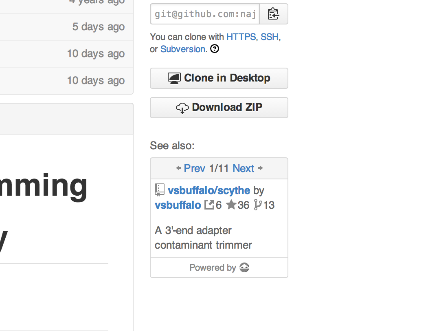The height and width of the screenshot is (331, 439).
Task: Click the star icon showing 36
Action: pos(231,205)
